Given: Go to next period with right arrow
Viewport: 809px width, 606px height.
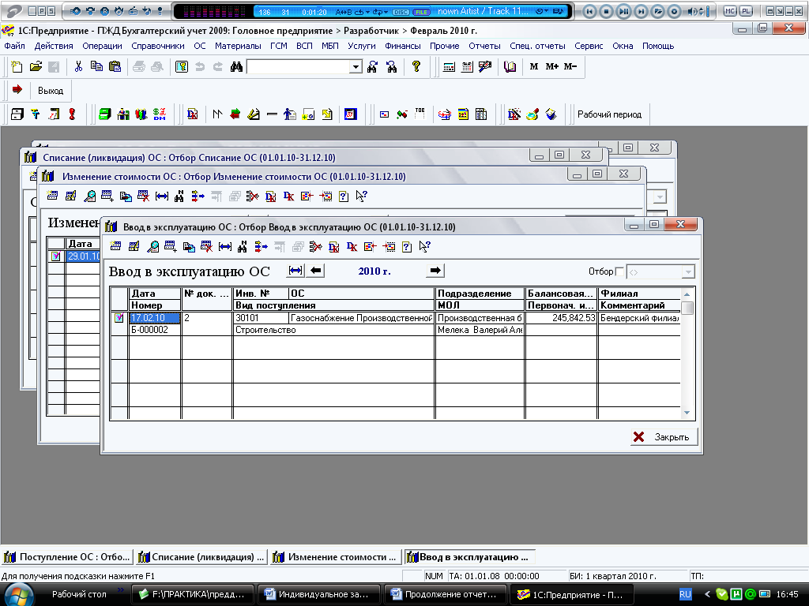Looking at the screenshot, I should 435,271.
